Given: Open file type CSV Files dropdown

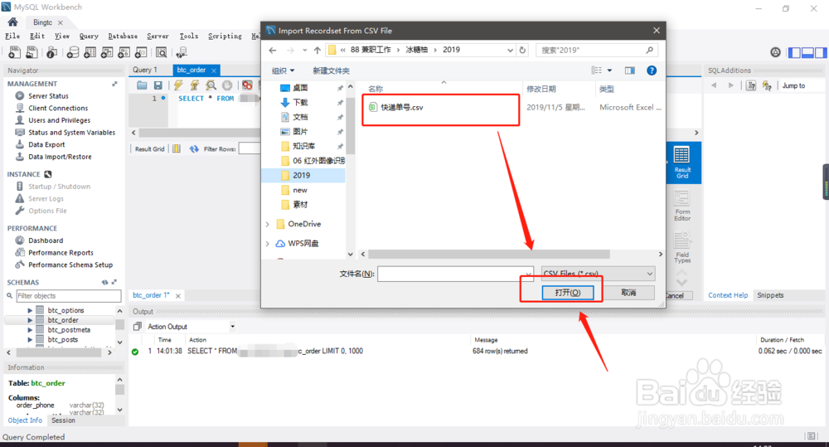Looking at the screenshot, I should click(x=599, y=274).
